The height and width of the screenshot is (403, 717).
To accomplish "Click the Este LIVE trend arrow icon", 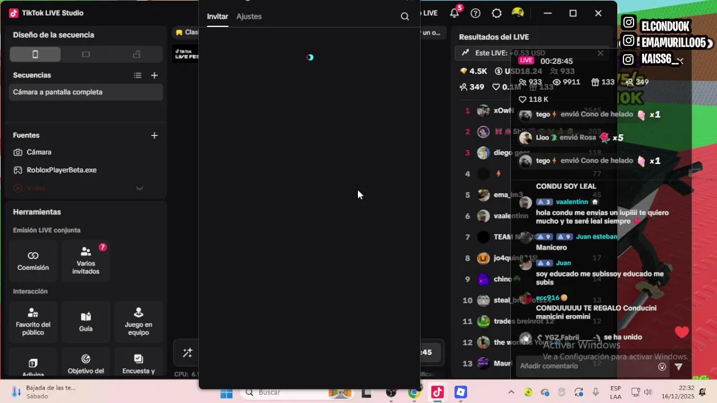I will 465,53.
